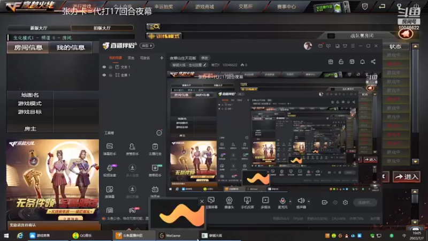Edit the 穿越火线 game category selector
The image size is (428, 241).
coord(189,65)
